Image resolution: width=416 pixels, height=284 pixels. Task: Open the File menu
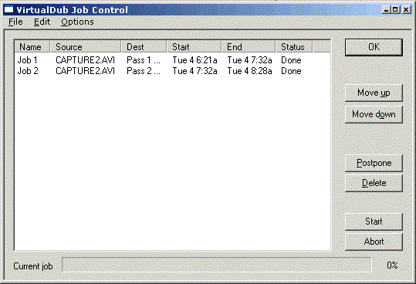[15, 22]
